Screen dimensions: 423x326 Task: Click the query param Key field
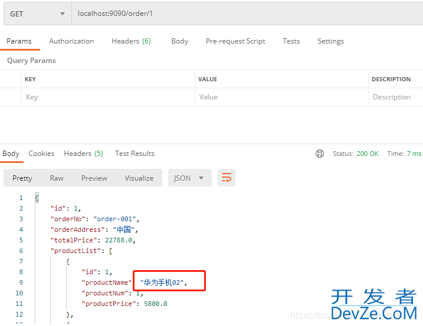[x=108, y=97]
